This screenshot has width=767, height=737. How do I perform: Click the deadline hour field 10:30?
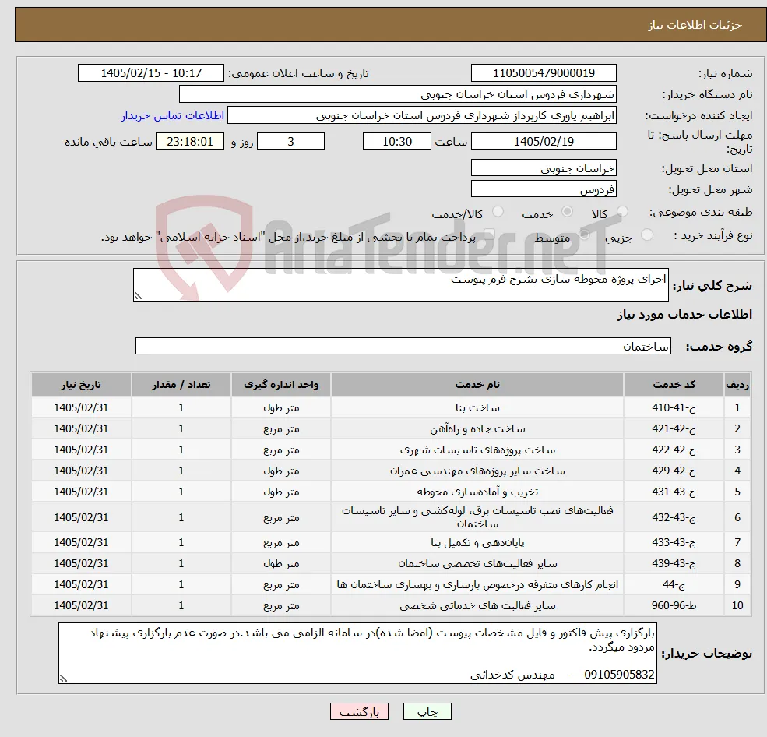pyautogui.click(x=396, y=142)
